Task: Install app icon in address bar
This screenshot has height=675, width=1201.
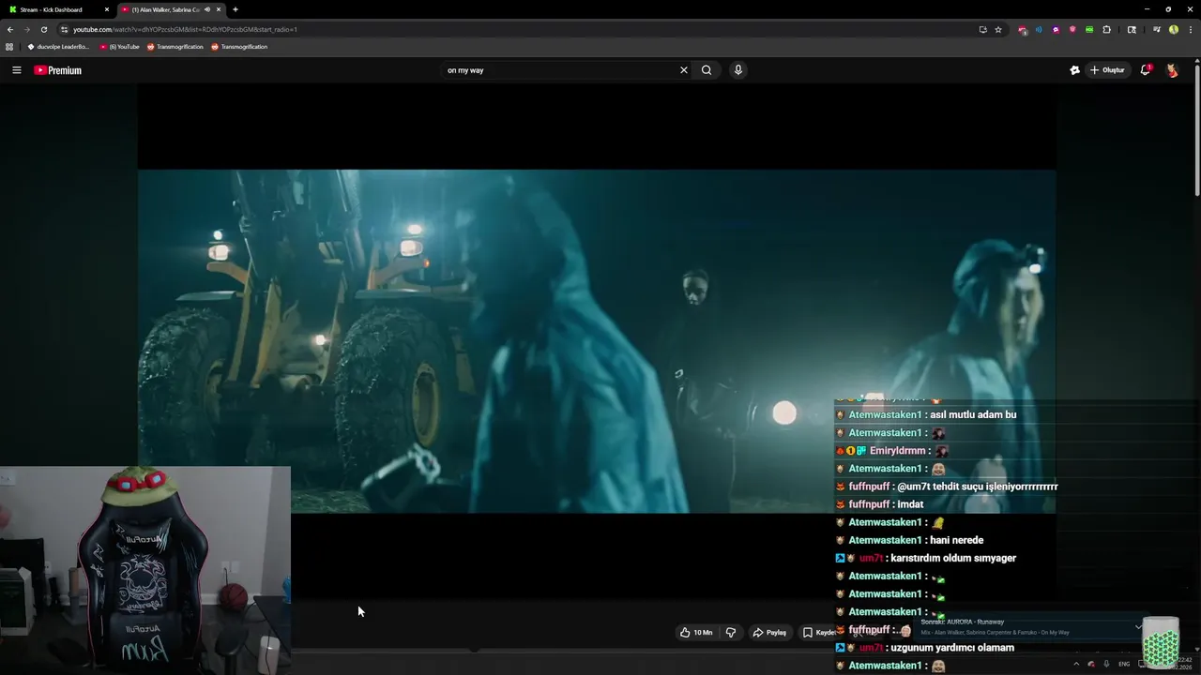Action: (983, 29)
